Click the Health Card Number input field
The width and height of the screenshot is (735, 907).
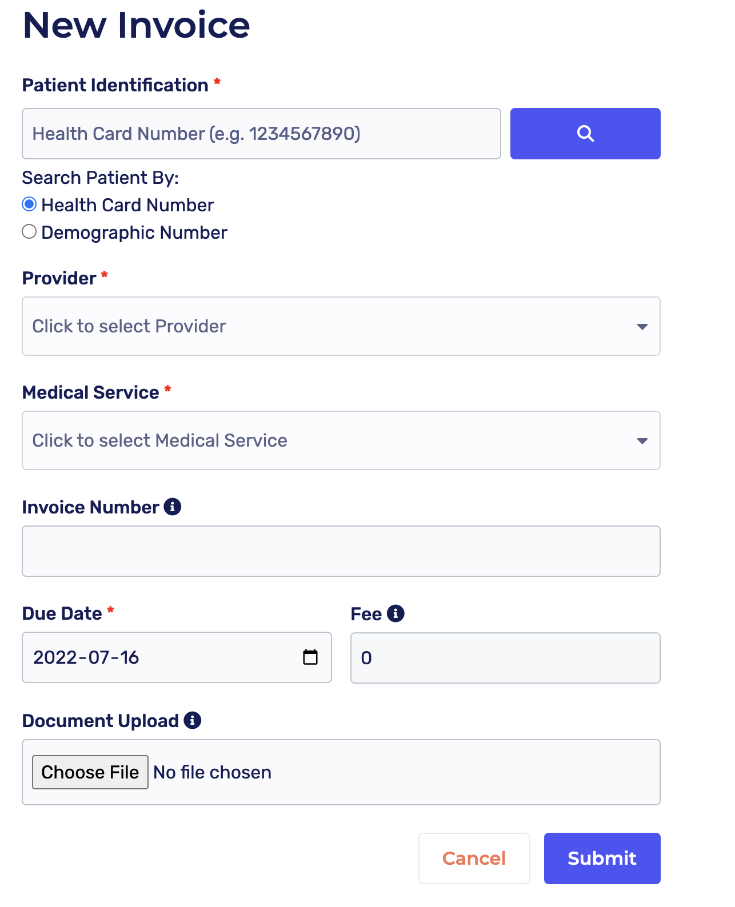(x=261, y=134)
